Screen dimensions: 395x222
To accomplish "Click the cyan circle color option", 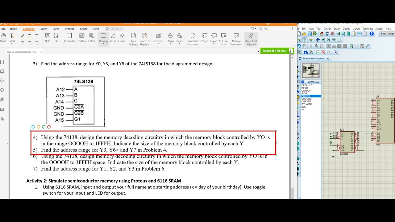I will point(33,127).
